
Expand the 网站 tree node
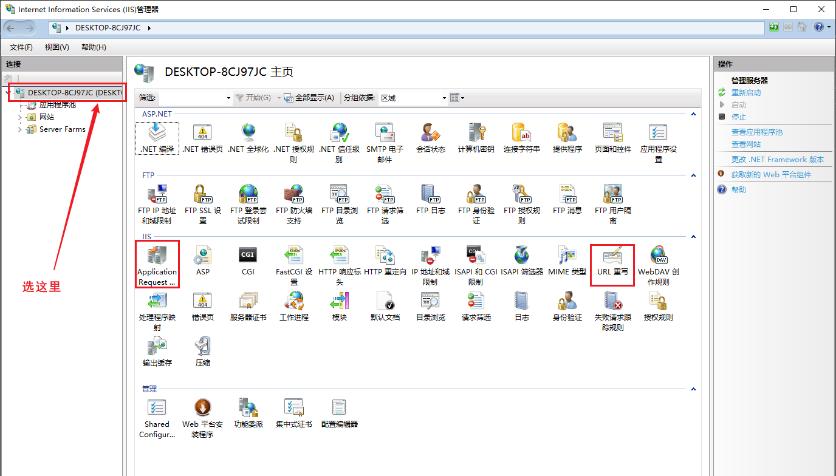click(x=19, y=117)
